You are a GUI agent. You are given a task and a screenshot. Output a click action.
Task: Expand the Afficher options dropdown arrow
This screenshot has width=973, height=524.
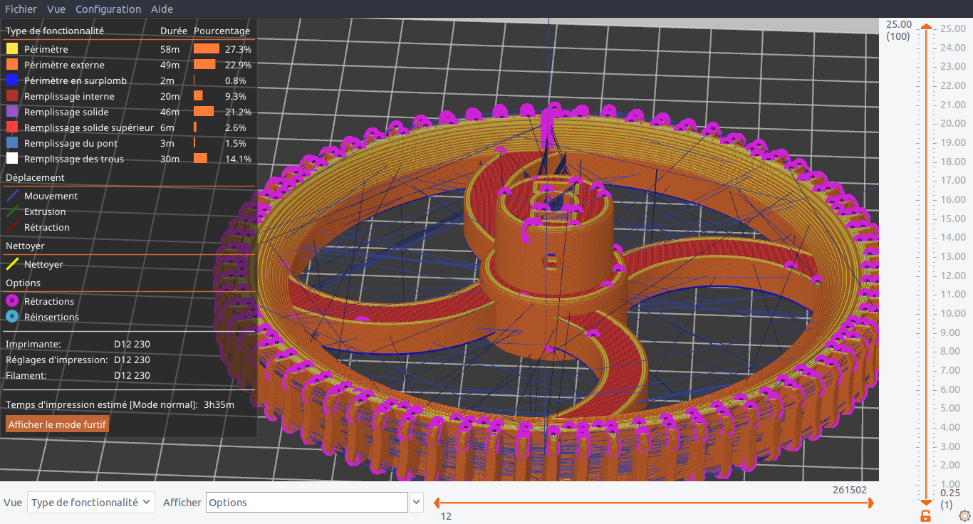(x=416, y=502)
